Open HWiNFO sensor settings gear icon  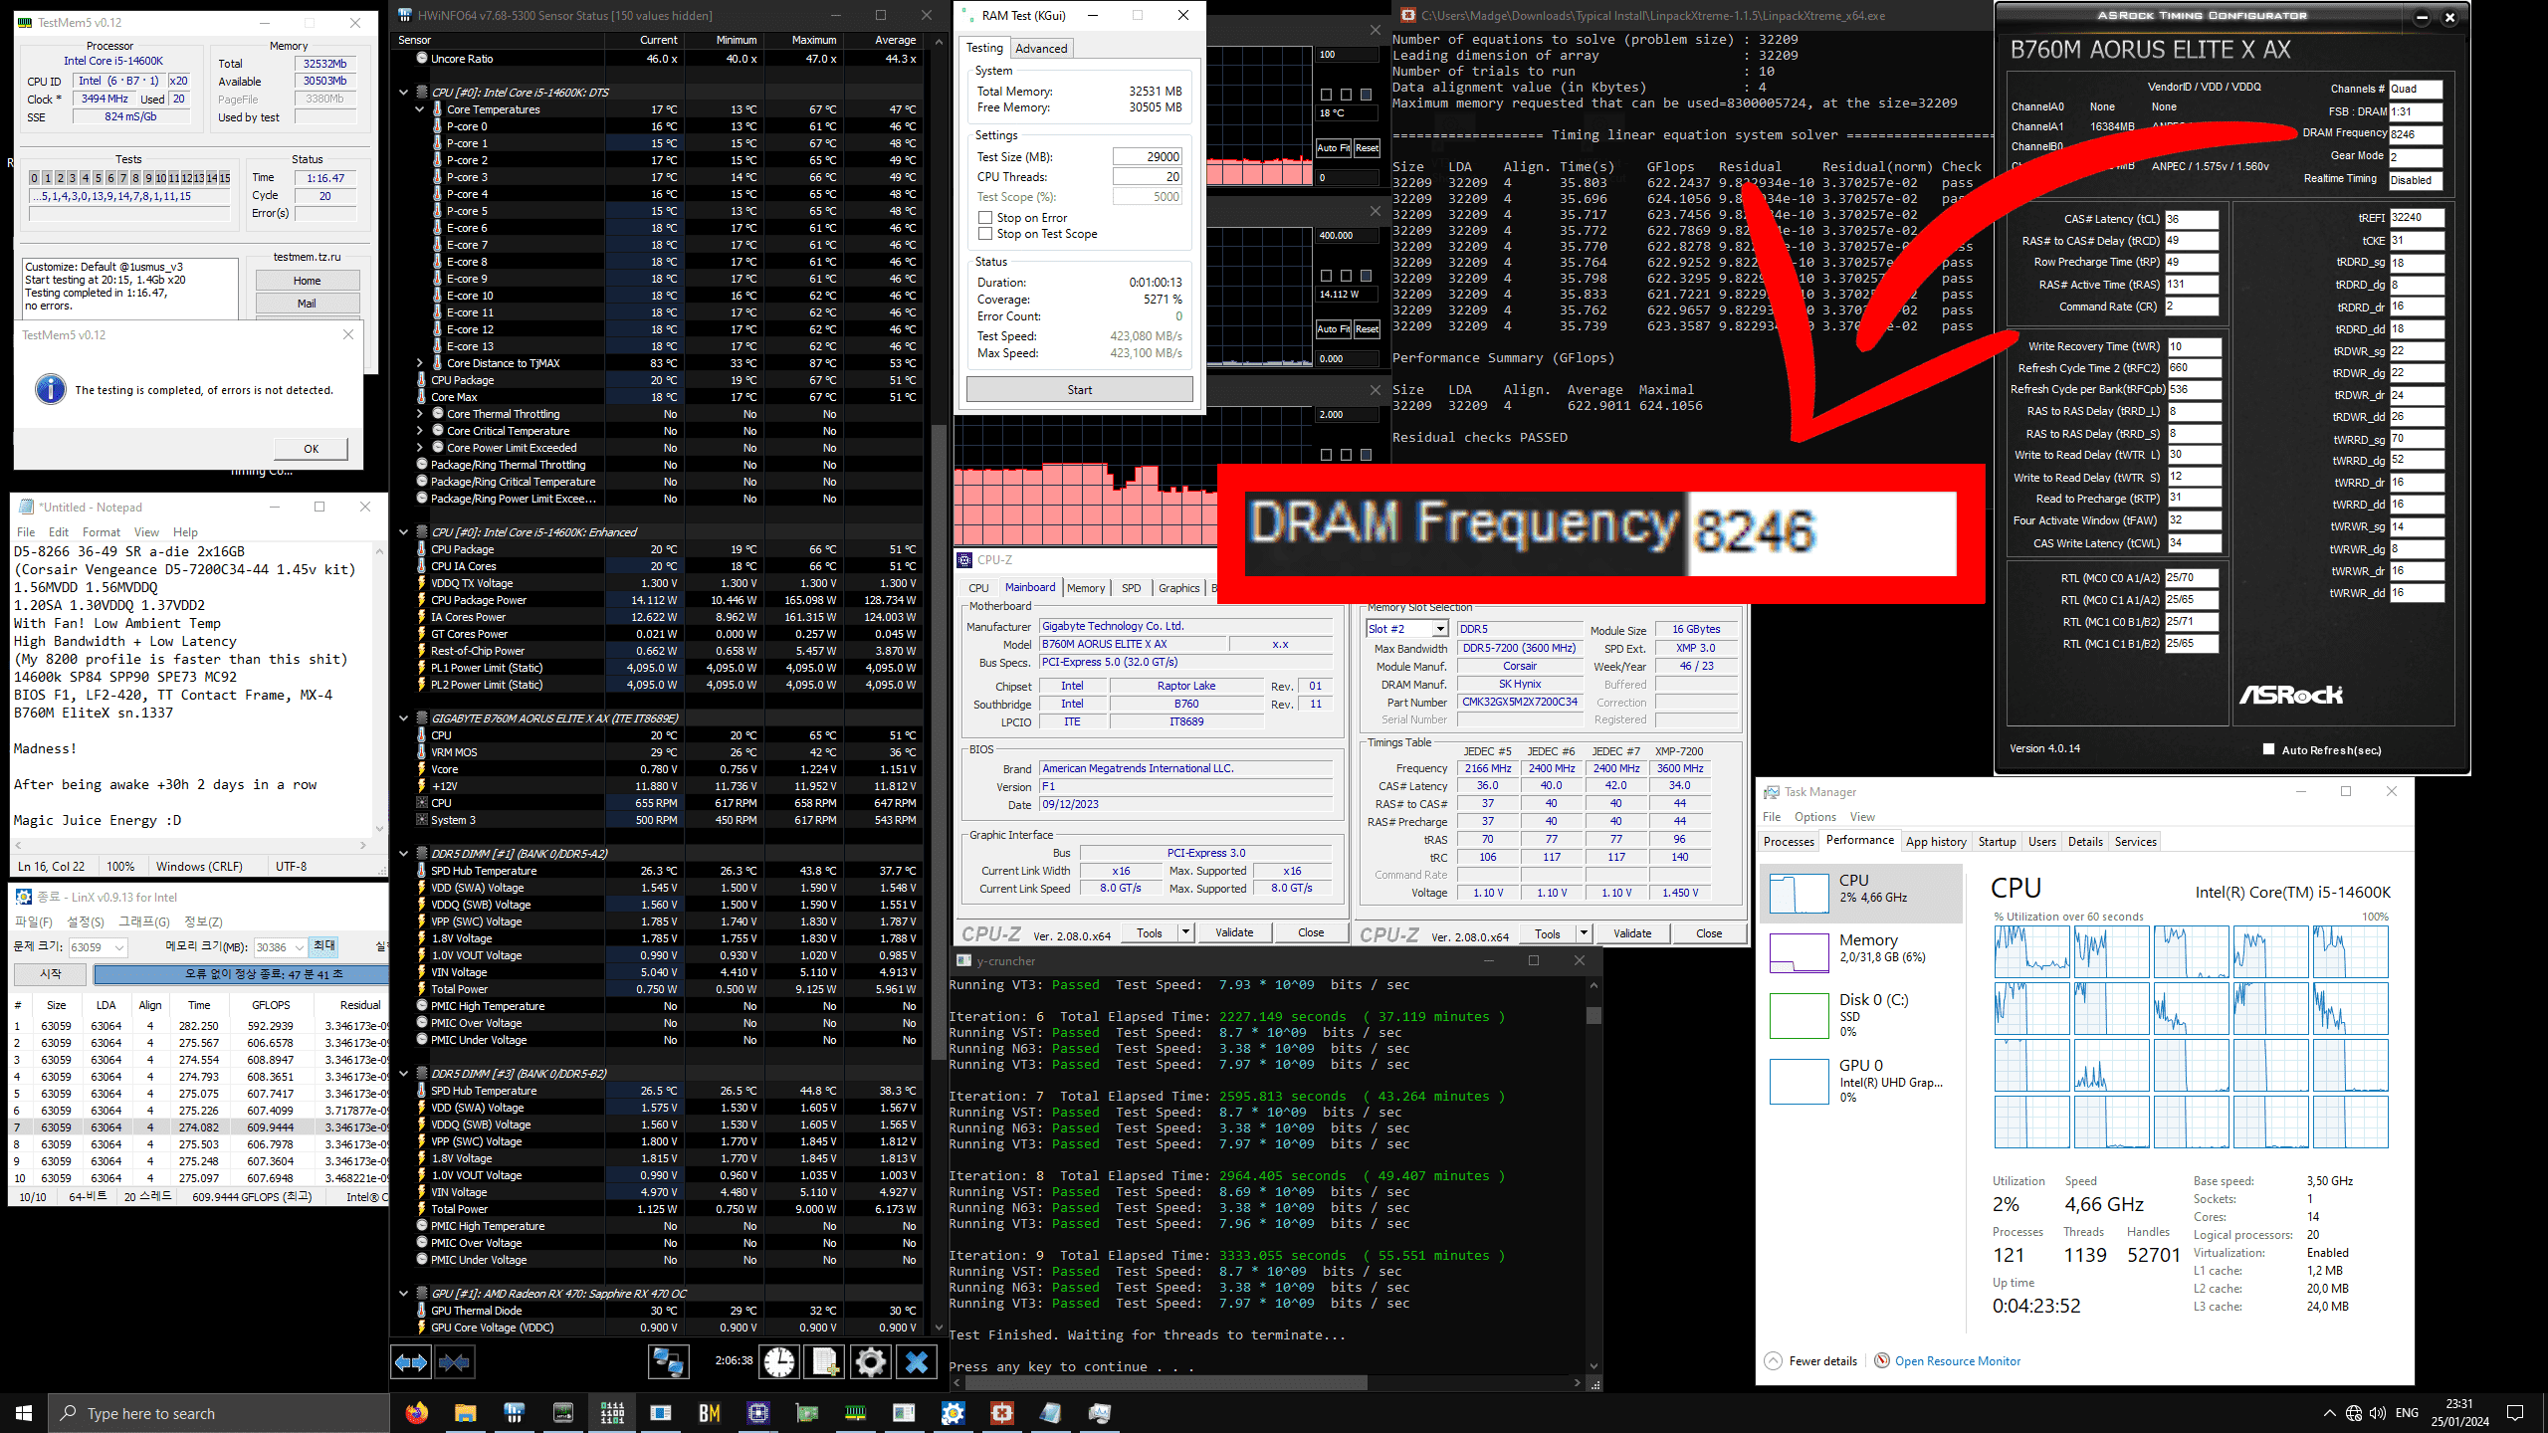pyautogui.click(x=871, y=1361)
